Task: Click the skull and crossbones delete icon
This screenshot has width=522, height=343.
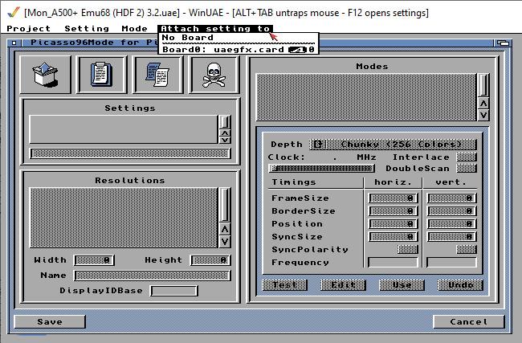Action: pyautogui.click(x=214, y=75)
